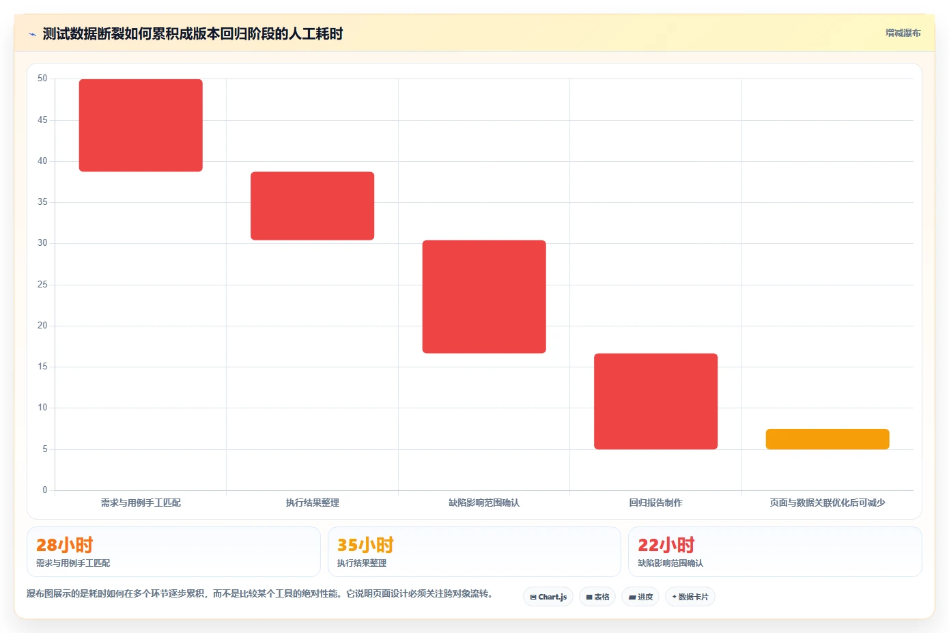This screenshot has height=633, width=949.
Task: Click the footer note beginning 瀑布图展示的是耗时
Action: click(259, 593)
